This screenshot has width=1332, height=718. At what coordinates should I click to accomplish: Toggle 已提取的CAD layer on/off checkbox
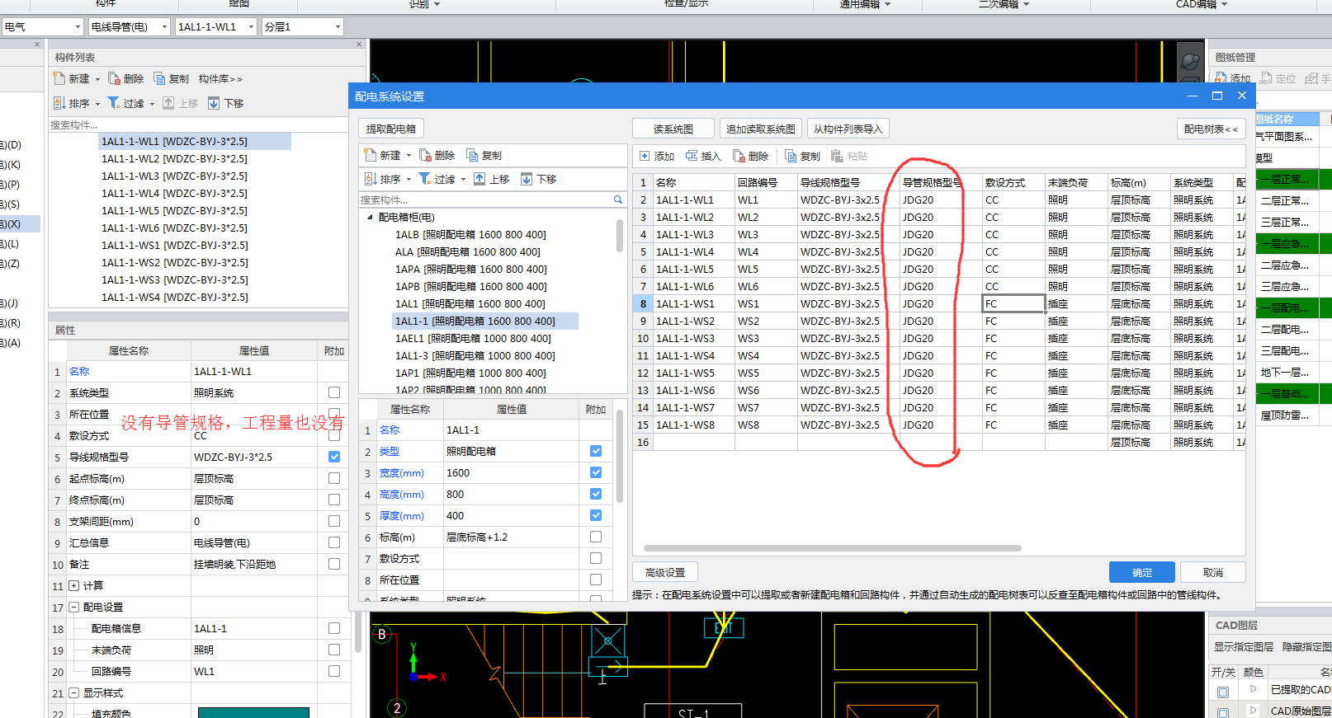pos(1223,691)
